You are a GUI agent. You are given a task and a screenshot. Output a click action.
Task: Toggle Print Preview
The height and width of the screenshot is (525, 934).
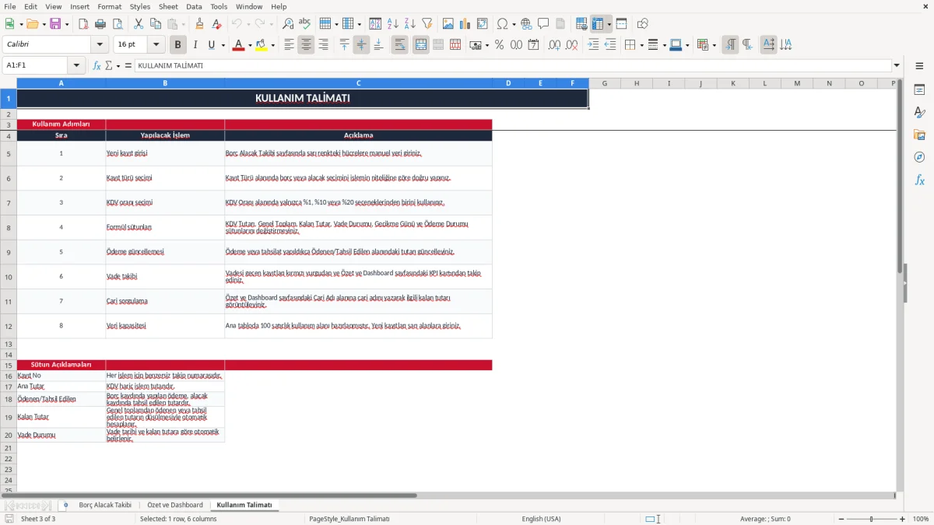click(117, 24)
